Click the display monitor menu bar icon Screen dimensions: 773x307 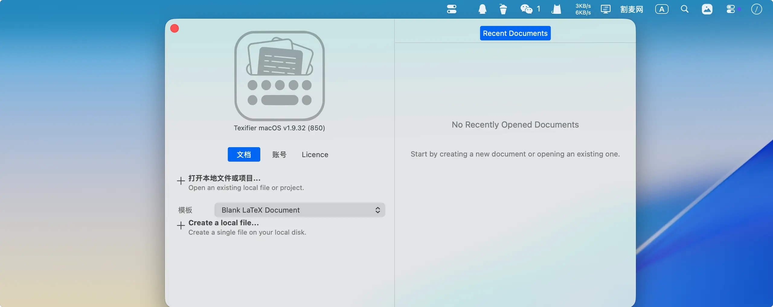point(605,9)
